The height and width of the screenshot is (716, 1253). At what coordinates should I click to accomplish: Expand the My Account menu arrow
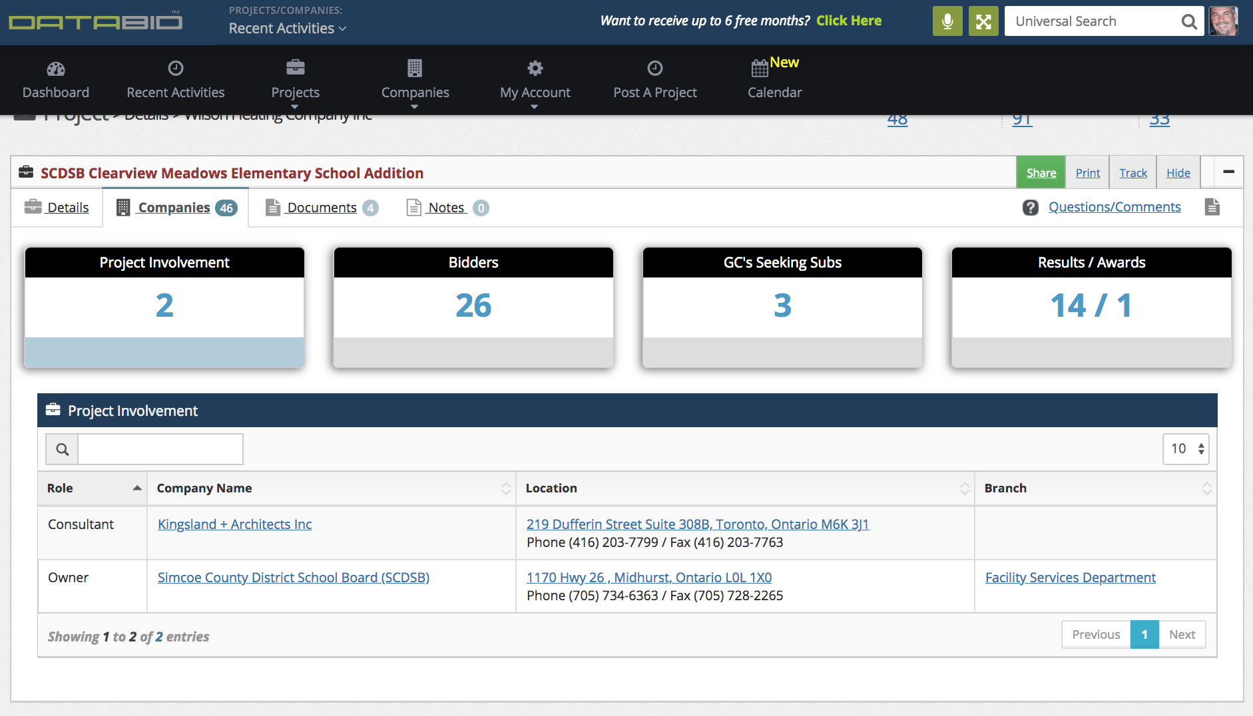click(535, 106)
